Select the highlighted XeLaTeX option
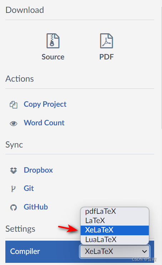 115,230
